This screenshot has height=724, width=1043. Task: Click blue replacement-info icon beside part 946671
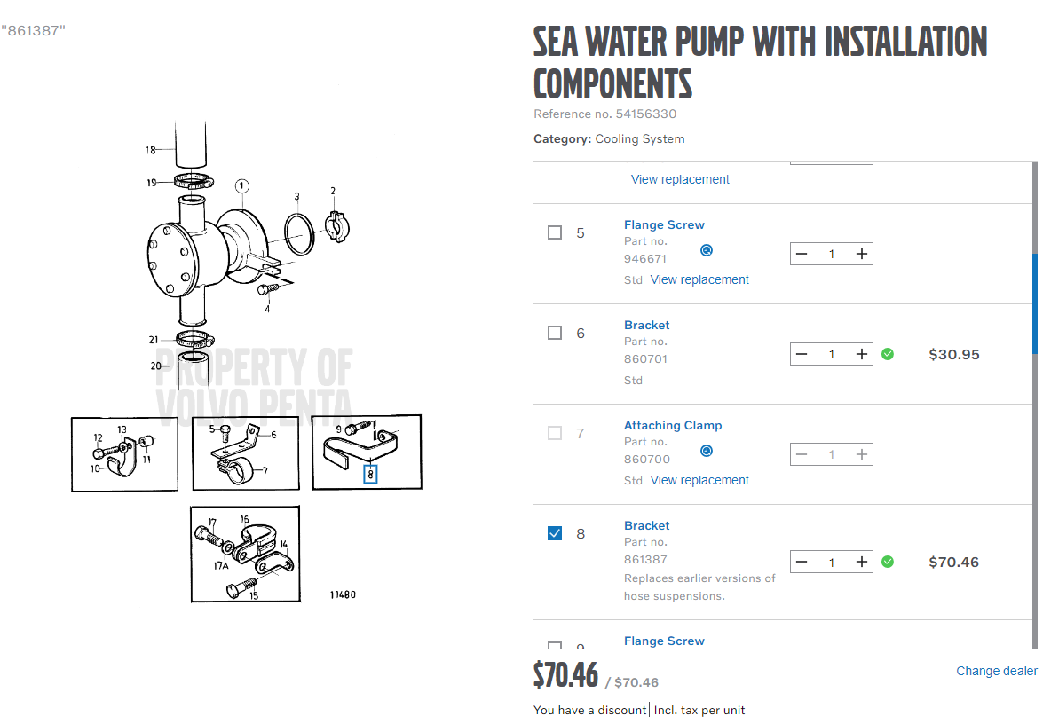tap(706, 250)
